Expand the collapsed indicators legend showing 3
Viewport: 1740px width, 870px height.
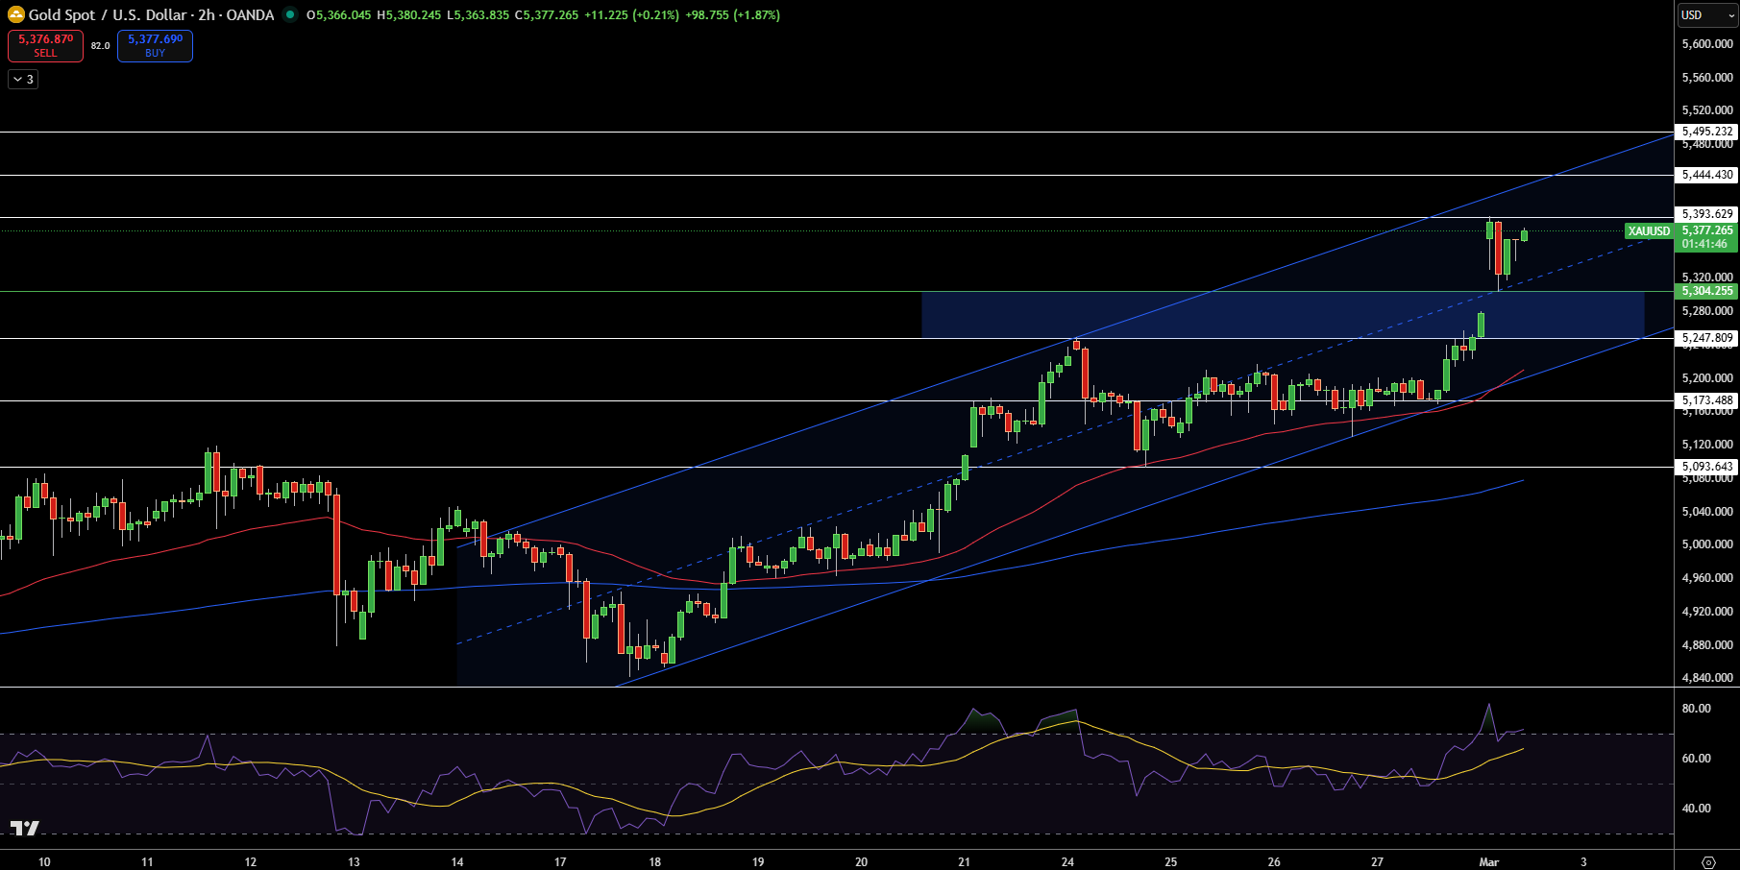(x=23, y=80)
